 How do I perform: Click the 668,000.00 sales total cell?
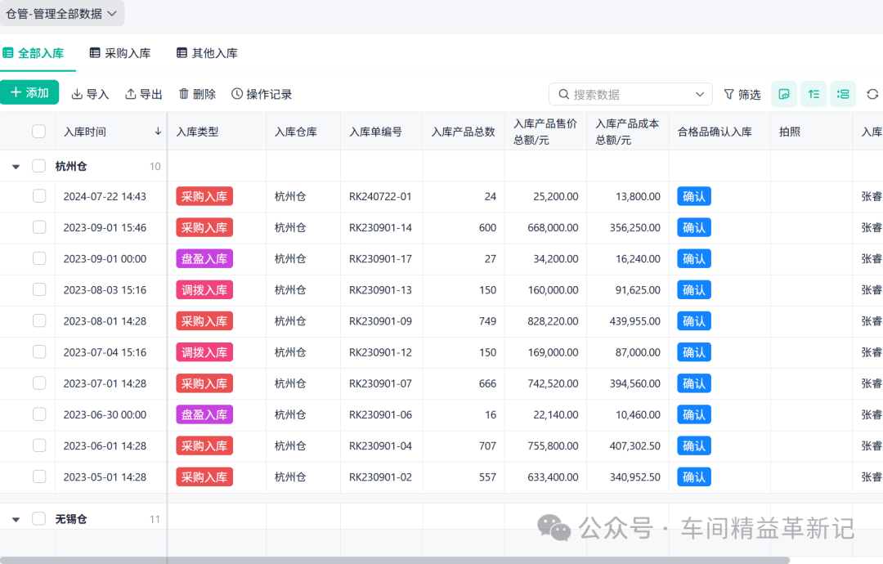coord(545,227)
